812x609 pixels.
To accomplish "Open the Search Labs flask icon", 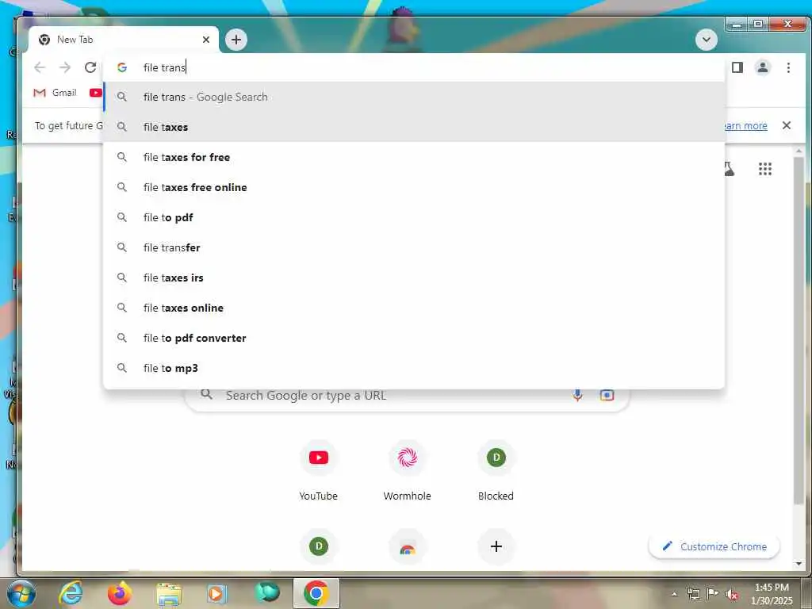I will [730, 169].
